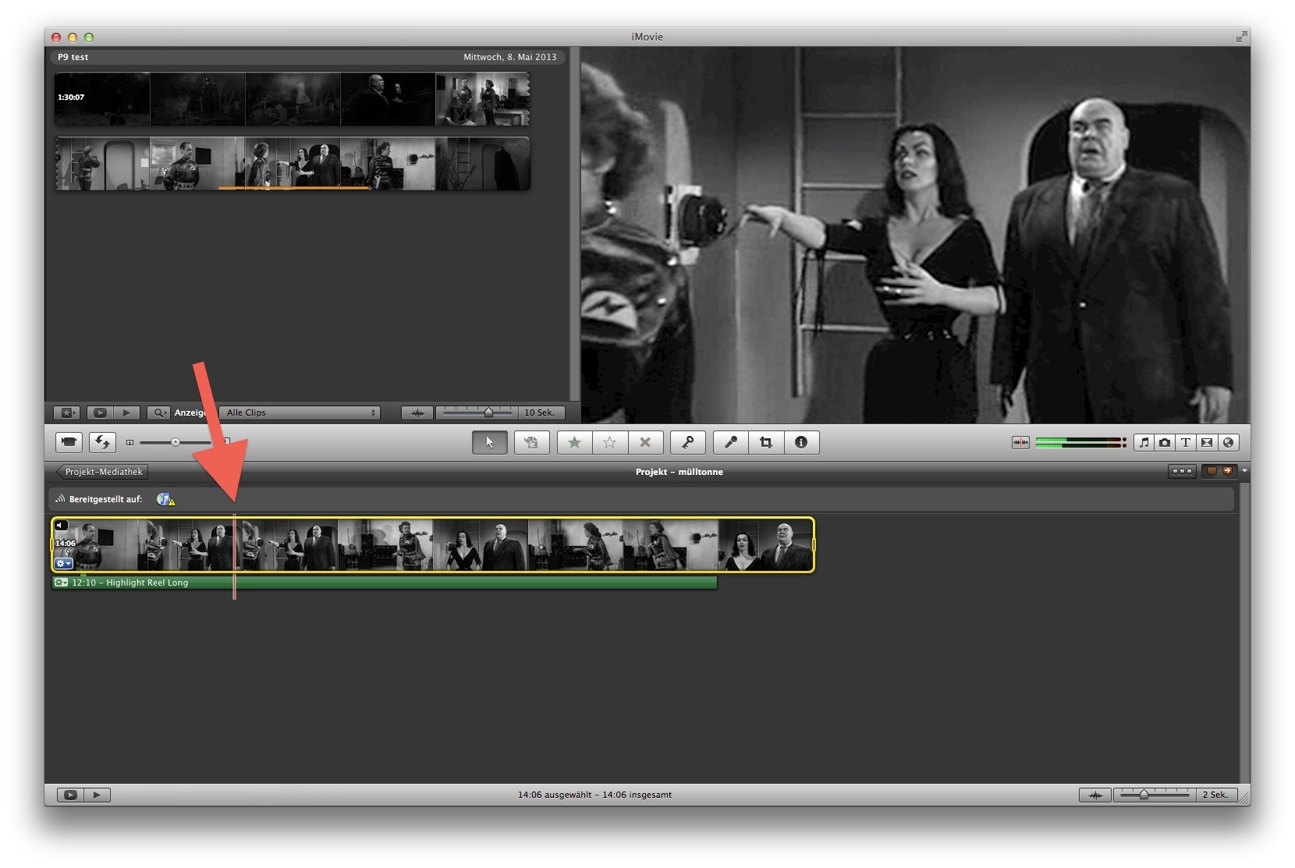This screenshot has width=1295, height=868.
Task: Click the 10 Sek. duration label
Action: coord(539,413)
